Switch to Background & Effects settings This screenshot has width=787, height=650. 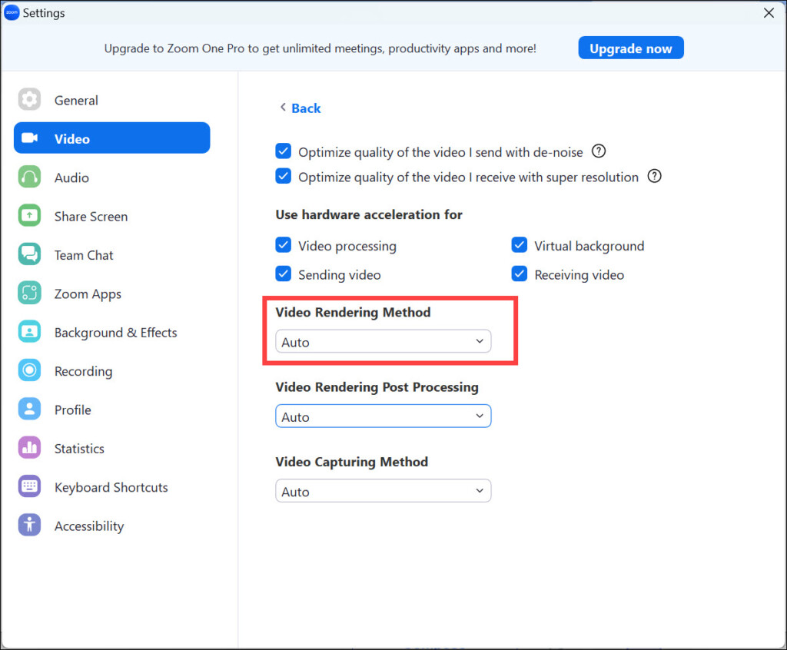tap(115, 333)
